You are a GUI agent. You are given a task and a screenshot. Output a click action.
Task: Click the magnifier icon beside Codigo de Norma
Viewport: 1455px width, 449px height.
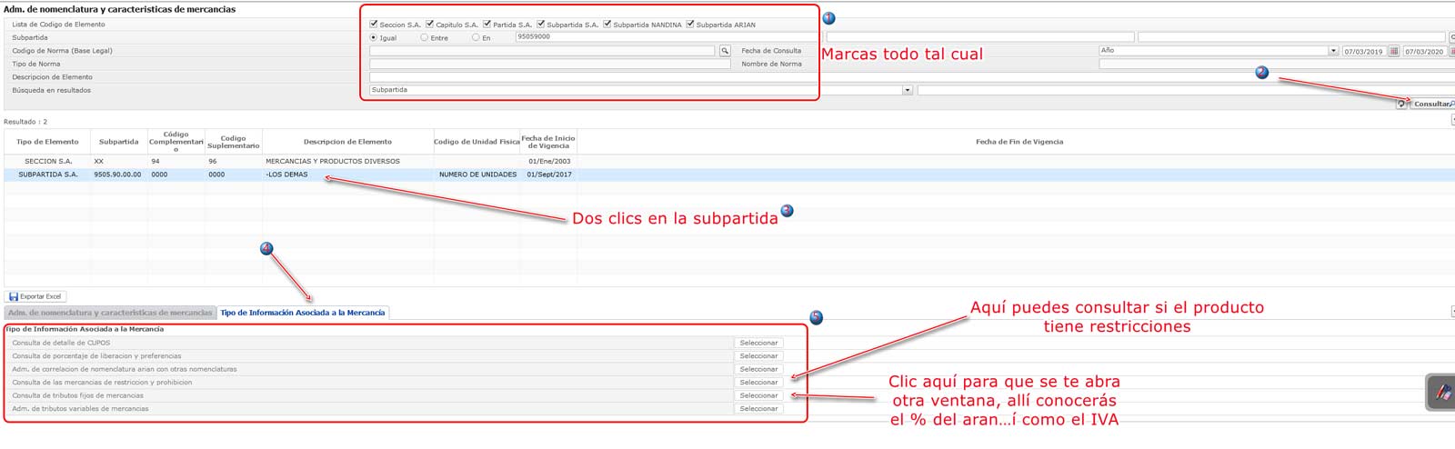point(725,51)
